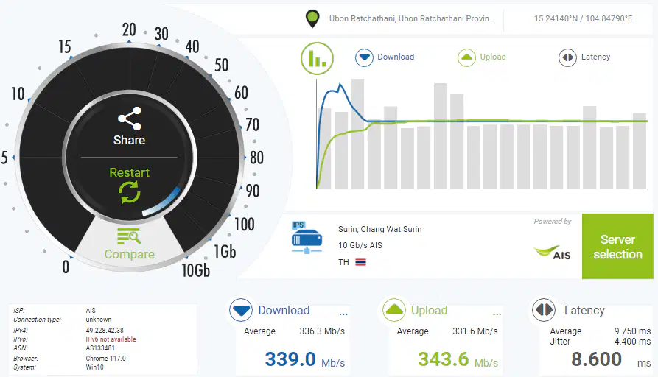Image resolution: width=658 pixels, height=377 pixels.
Task: Click the green Restart arrows icon
Action: tap(129, 192)
